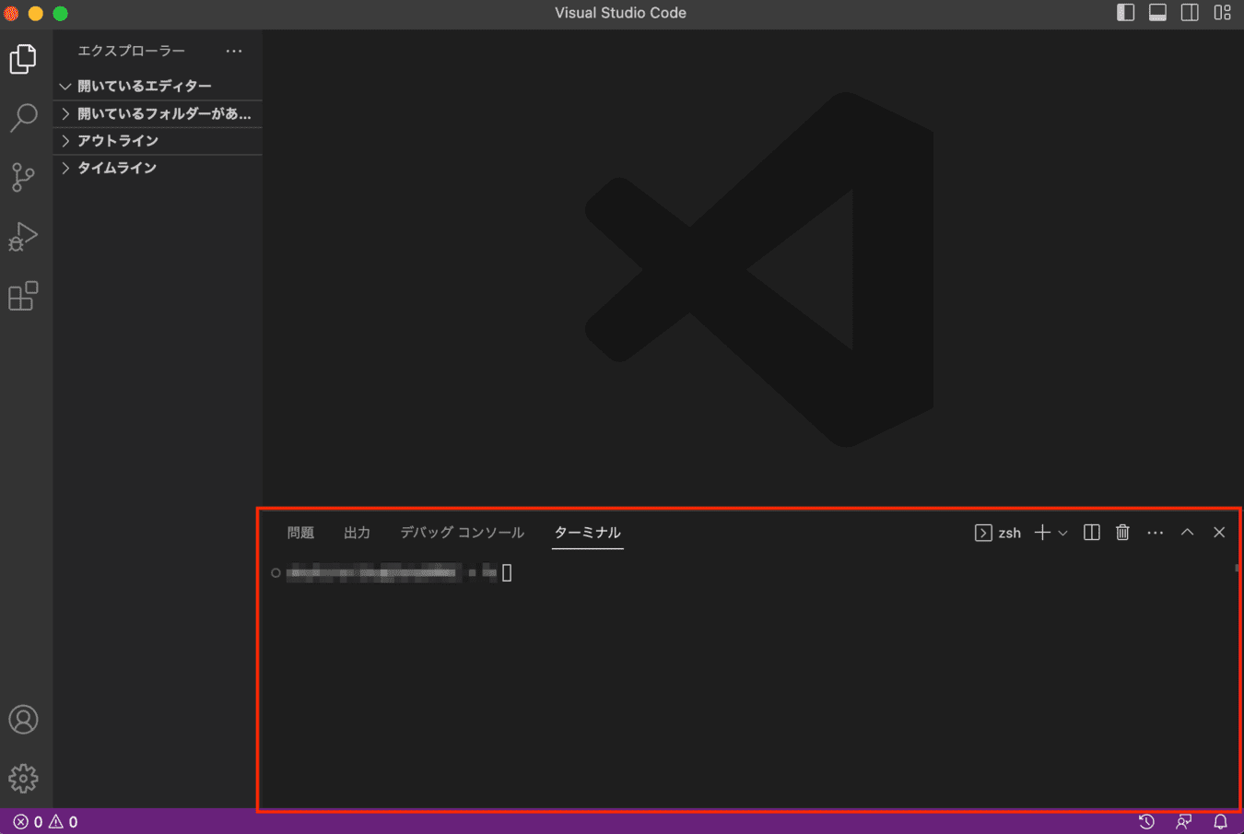The height and width of the screenshot is (834, 1244).
Task: Toggle bottom panel layout icon
Action: click(x=1157, y=13)
